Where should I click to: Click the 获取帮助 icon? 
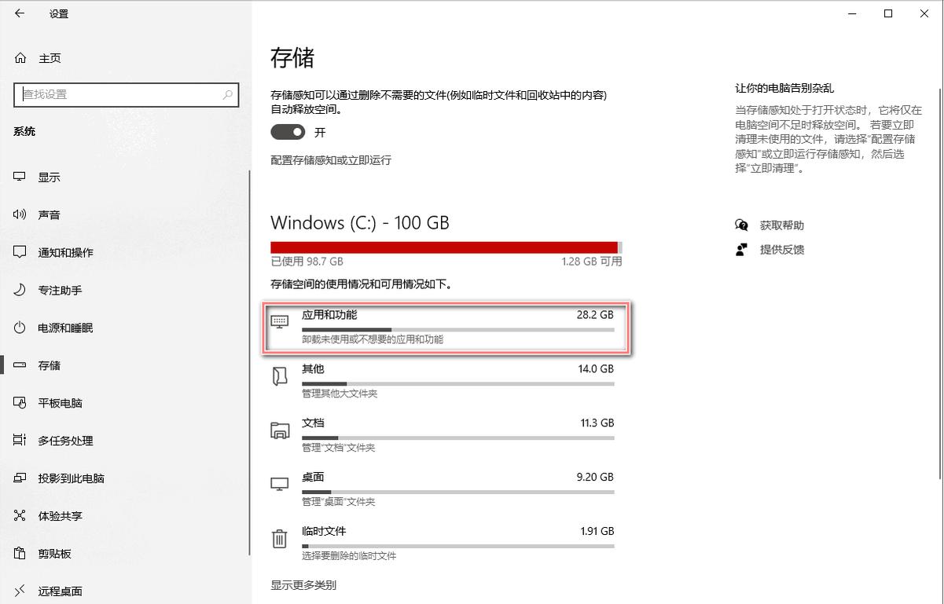741,225
